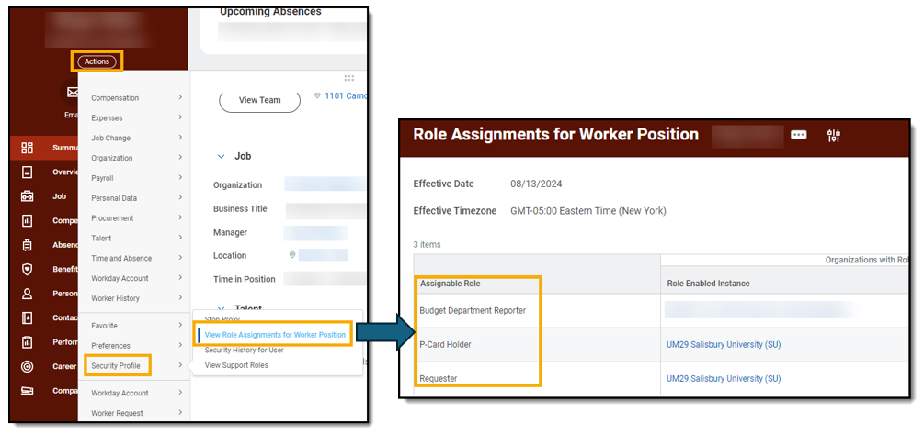
Task: Expand the Compensation submenu
Action: pos(180,97)
